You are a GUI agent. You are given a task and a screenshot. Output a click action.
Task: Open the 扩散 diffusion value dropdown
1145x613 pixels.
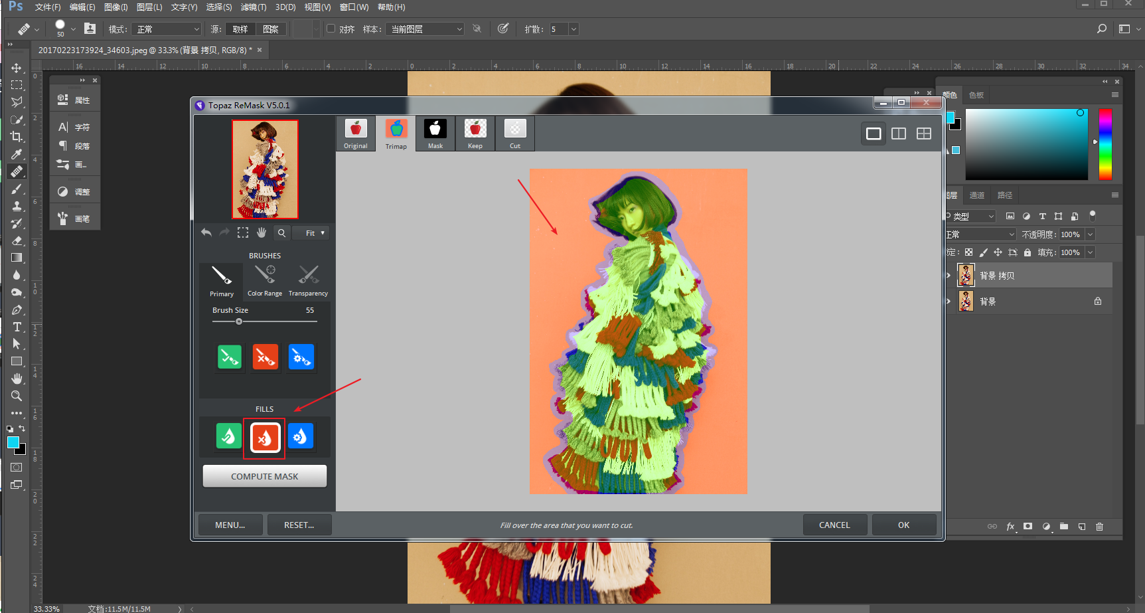tap(573, 29)
